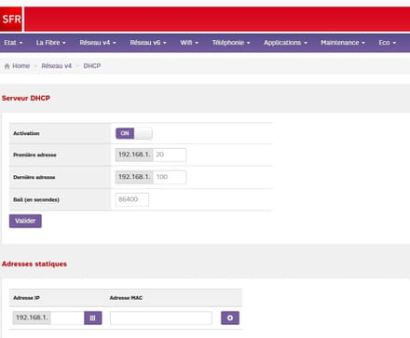Toggle DHCP server Activation switch
410x338 pixels.
[x=134, y=133]
